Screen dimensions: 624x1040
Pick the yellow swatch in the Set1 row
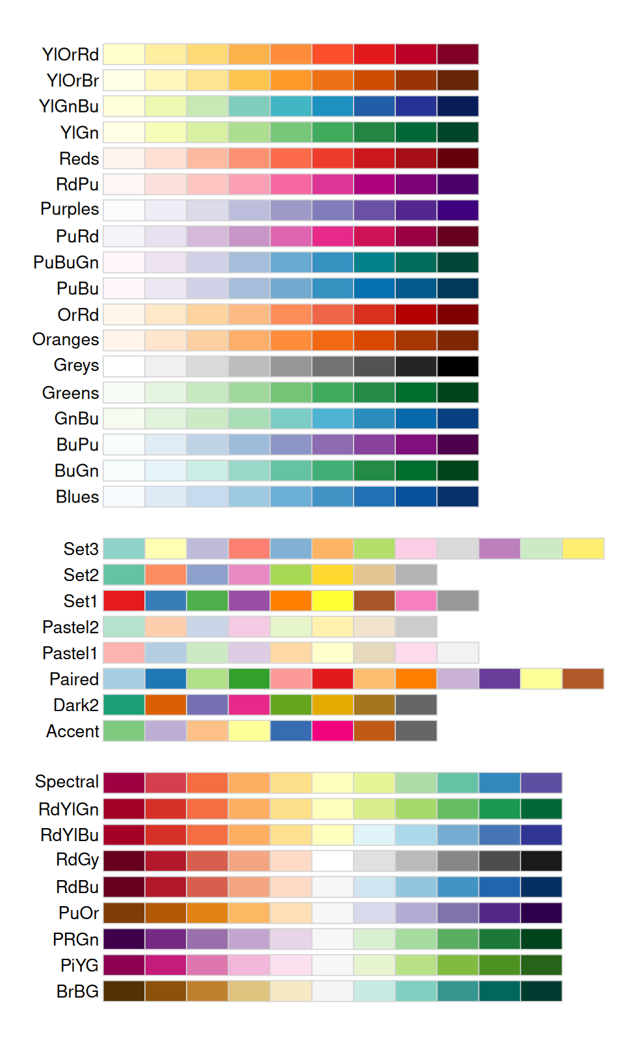point(333,601)
